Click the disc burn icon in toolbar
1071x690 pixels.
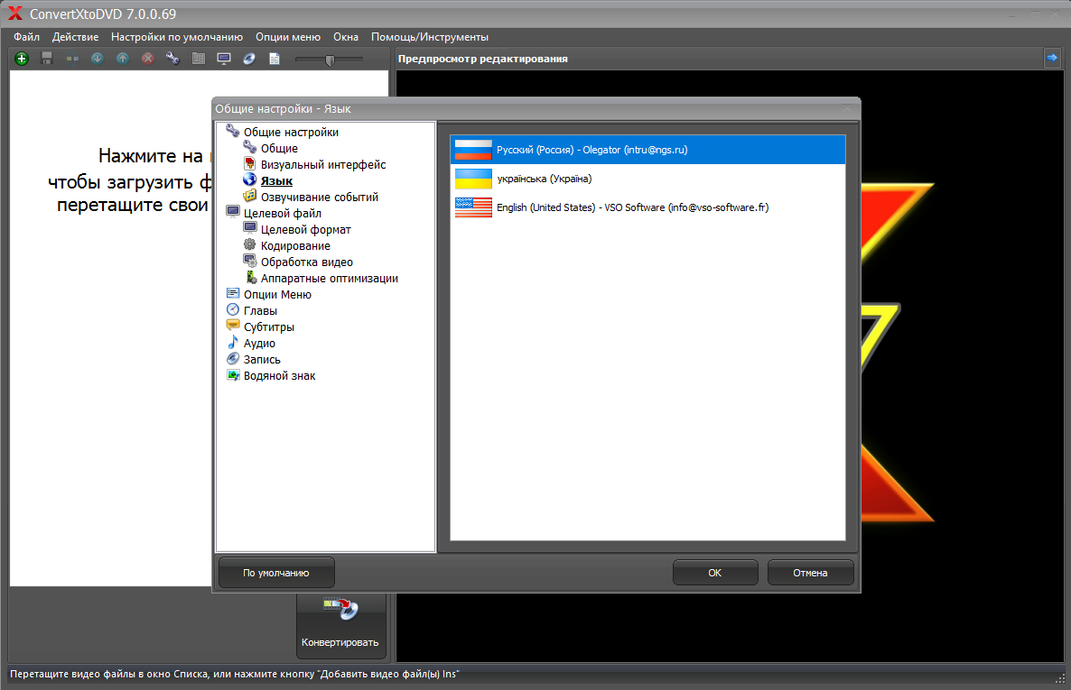pos(249,59)
